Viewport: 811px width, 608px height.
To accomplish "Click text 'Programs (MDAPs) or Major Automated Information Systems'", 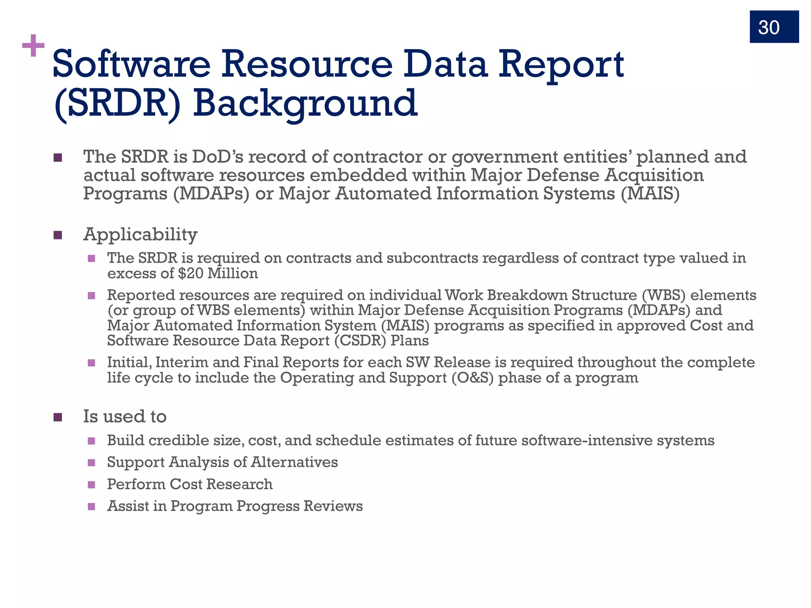I will click(350, 194).
